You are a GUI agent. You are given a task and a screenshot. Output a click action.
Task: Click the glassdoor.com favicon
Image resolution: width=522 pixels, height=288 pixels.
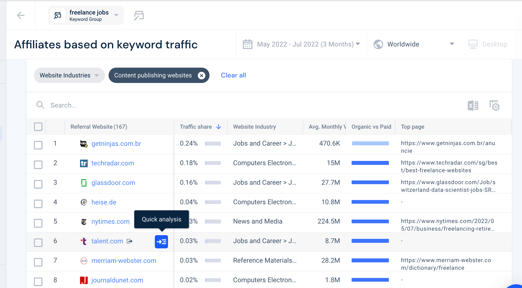click(x=84, y=183)
